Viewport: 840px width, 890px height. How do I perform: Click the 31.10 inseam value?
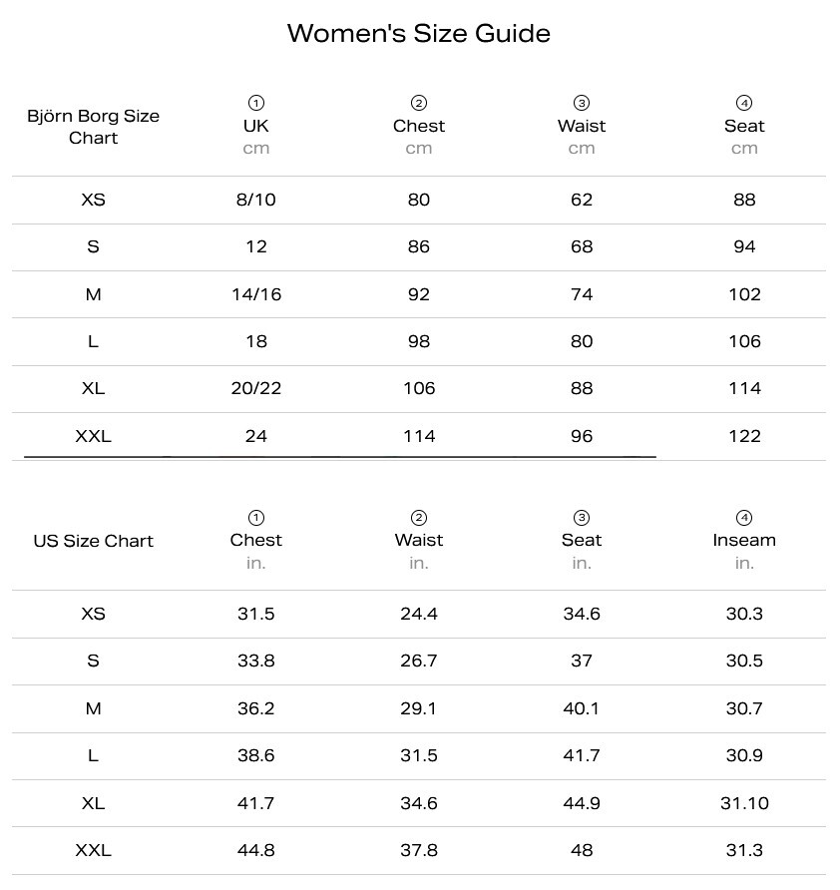[x=744, y=803]
